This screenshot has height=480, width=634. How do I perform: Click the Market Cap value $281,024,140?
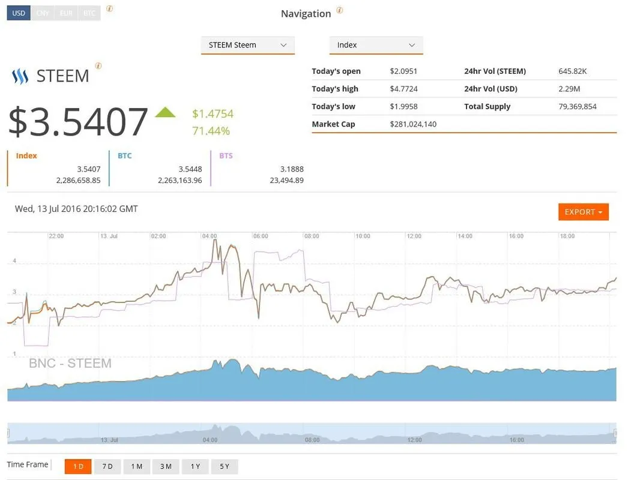tap(413, 124)
